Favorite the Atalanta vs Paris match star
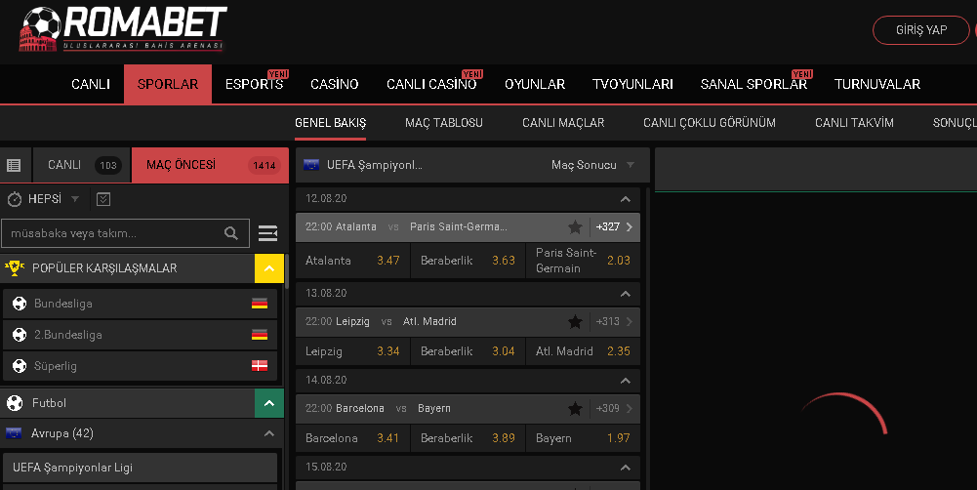 pyautogui.click(x=575, y=226)
